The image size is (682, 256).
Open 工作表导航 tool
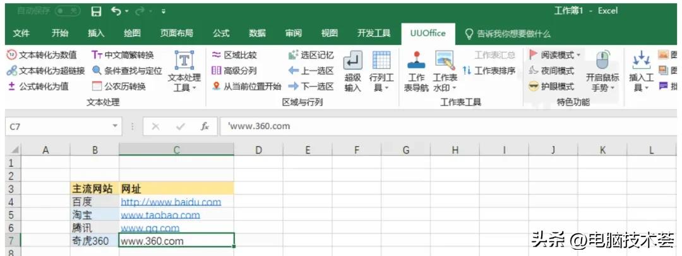[416, 71]
